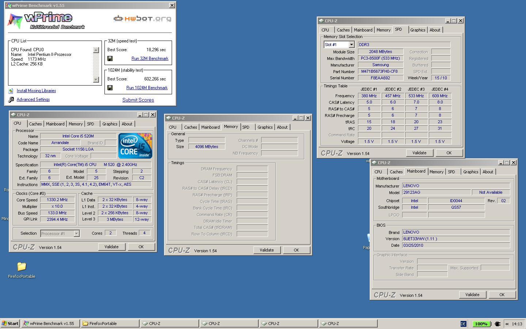Screen dimensions: 526x329
Task: Click the JEDEC #4 frequency 609 MHz
Action: click(x=440, y=96)
